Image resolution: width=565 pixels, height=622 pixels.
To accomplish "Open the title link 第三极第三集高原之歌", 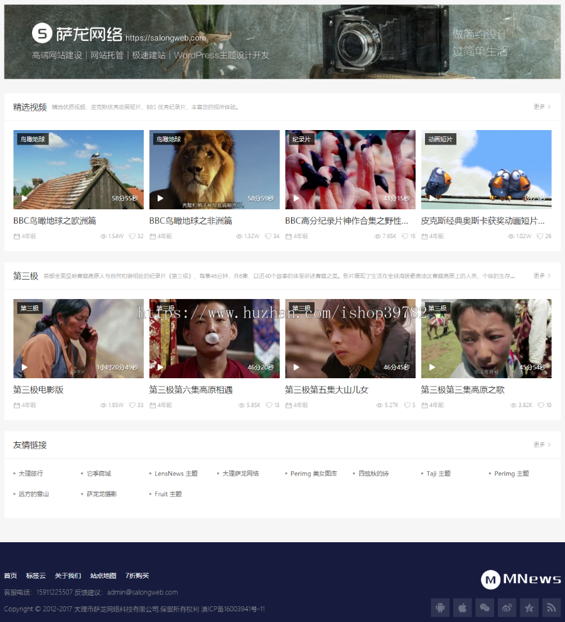I will tap(463, 390).
